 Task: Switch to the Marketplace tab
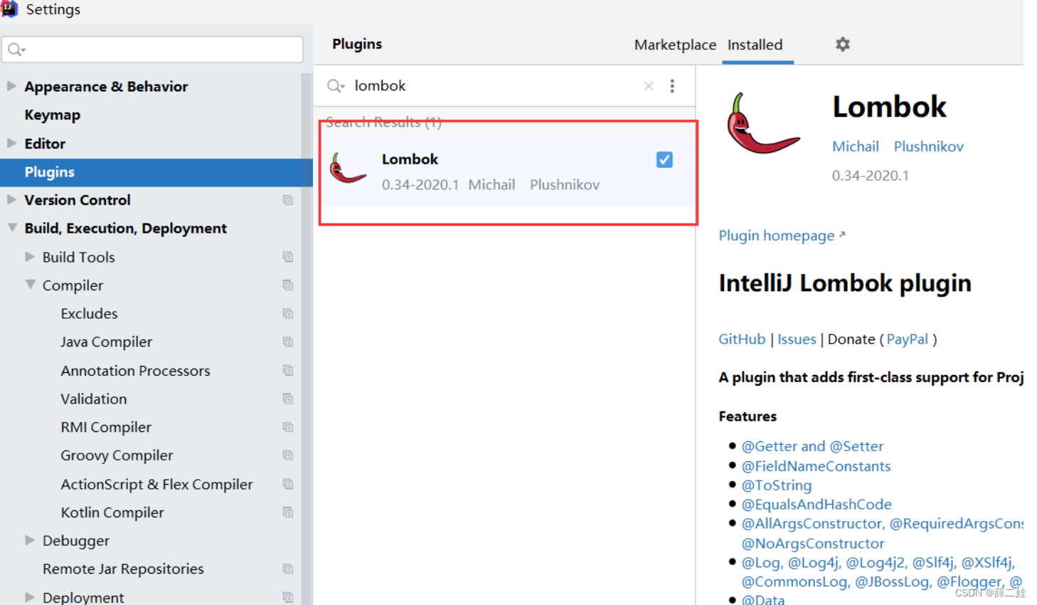click(675, 45)
